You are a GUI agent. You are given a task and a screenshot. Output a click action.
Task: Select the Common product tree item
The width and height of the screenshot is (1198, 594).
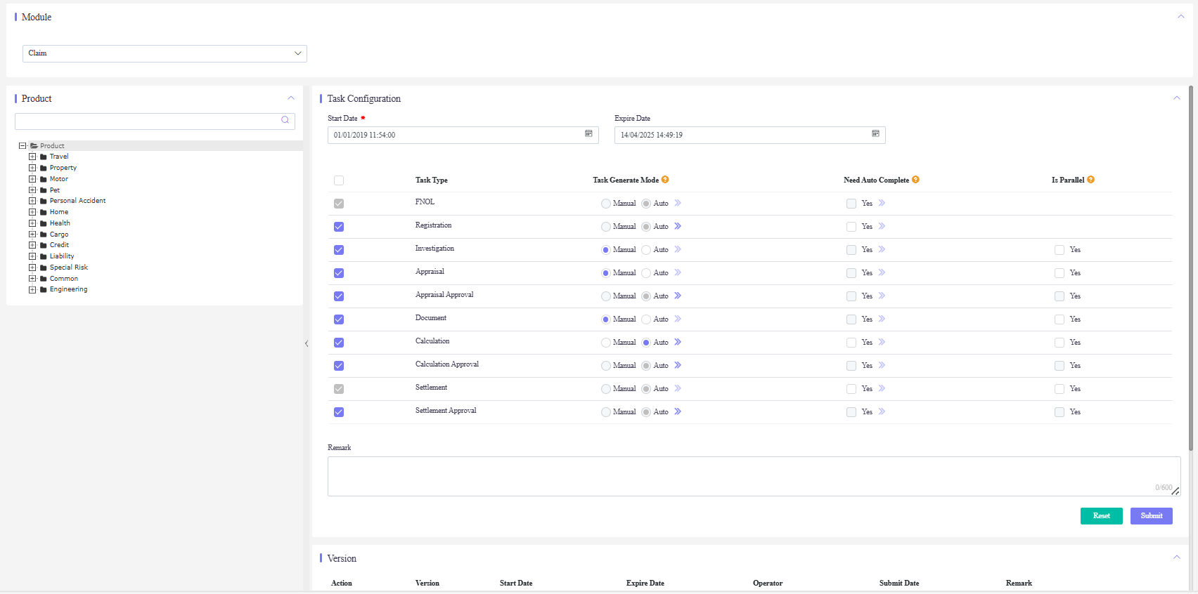click(64, 279)
